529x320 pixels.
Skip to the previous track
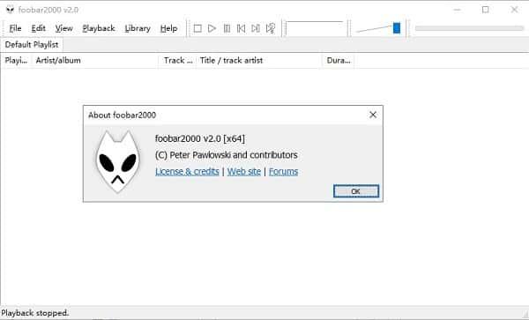(x=241, y=28)
